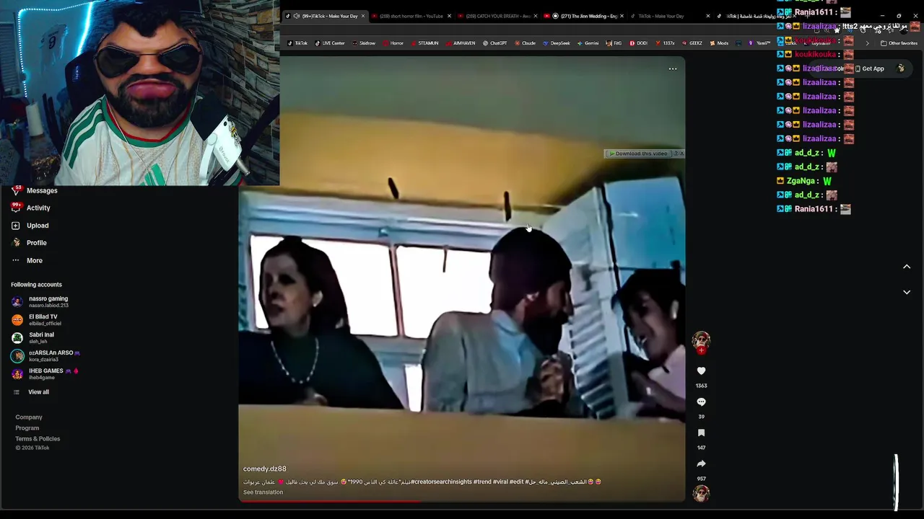Open the DODI bookmark
Viewport: 924px width, 519px height.
(638, 43)
